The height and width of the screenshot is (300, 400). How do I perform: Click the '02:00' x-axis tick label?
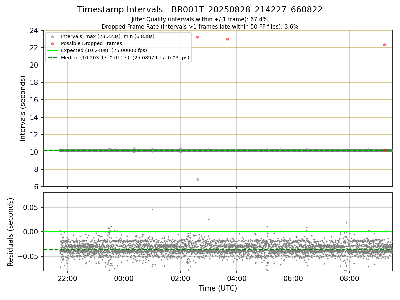tap(180, 279)
